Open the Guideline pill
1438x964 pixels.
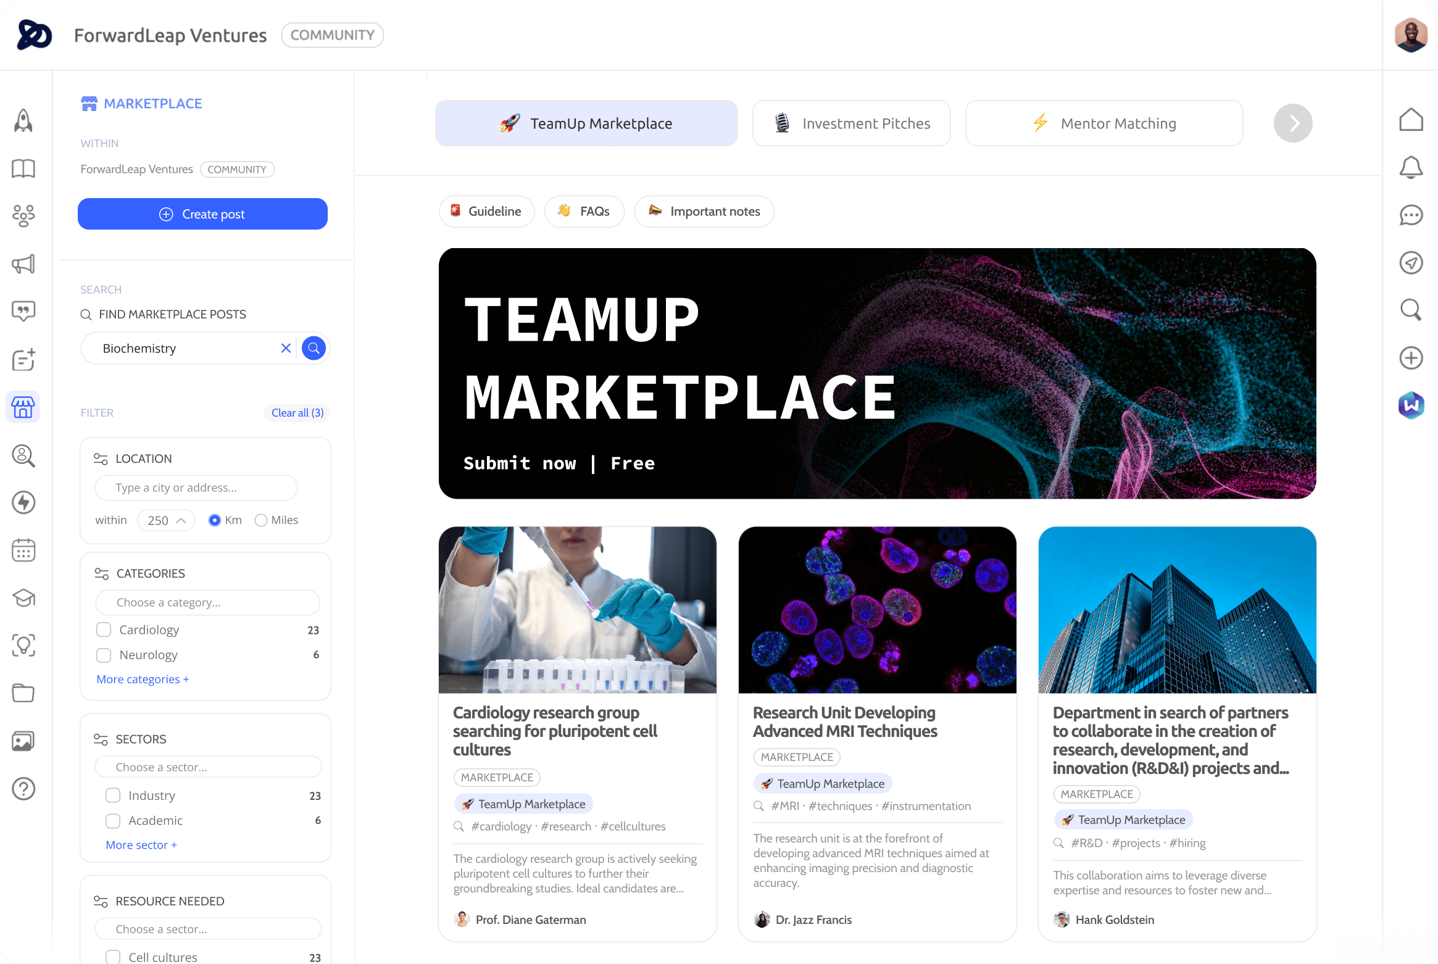[486, 212]
